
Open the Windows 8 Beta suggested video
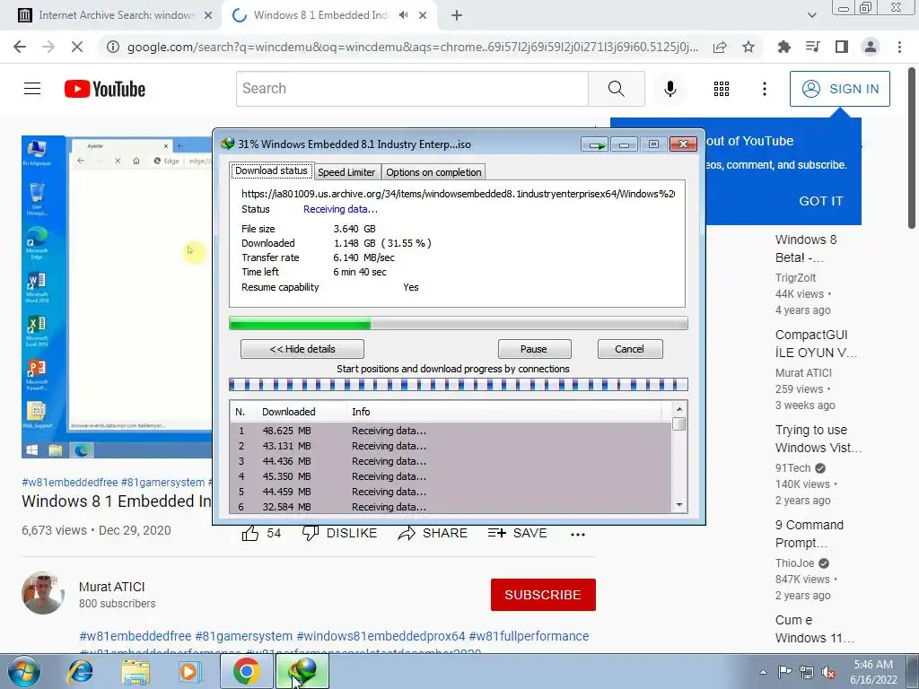point(806,249)
